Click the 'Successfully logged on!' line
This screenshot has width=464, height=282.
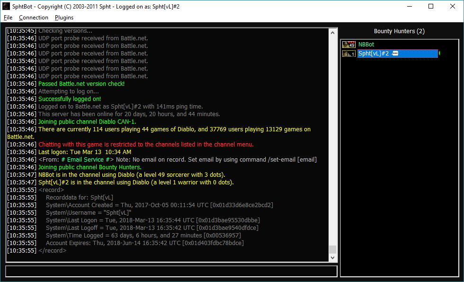[70, 99]
